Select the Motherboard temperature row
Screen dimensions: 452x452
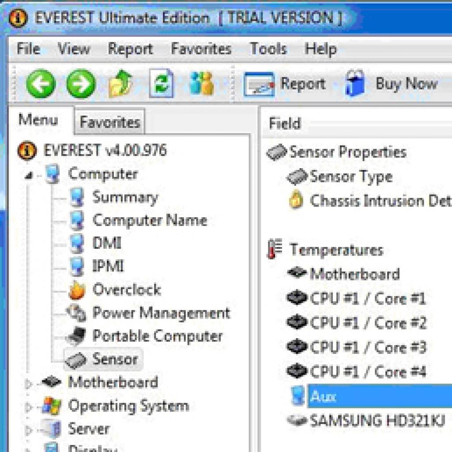pos(355,274)
